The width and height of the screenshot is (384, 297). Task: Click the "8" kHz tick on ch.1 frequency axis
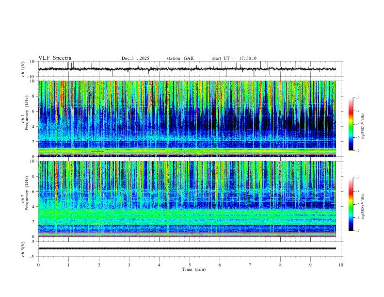click(x=33, y=96)
